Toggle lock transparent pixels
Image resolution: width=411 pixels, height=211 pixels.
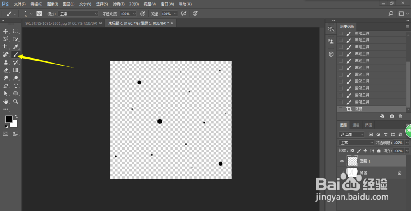(352, 151)
